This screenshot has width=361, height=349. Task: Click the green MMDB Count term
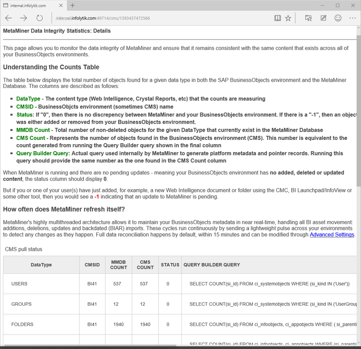coord(33,130)
